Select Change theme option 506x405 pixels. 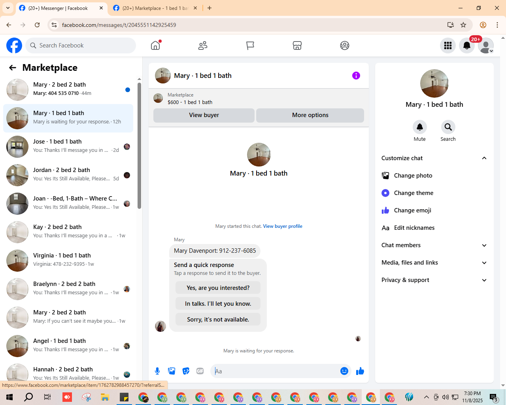pyautogui.click(x=434, y=193)
